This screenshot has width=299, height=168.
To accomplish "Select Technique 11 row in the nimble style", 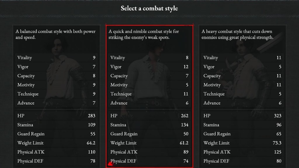I will [x=149, y=94].
